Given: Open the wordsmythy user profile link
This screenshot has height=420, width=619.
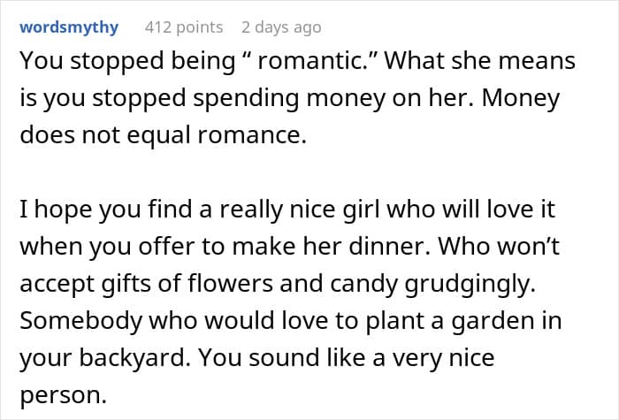Looking at the screenshot, I should pyautogui.click(x=68, y=28).
